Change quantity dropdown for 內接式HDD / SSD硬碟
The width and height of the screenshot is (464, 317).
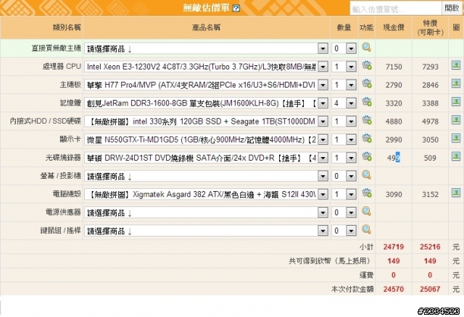344,122
